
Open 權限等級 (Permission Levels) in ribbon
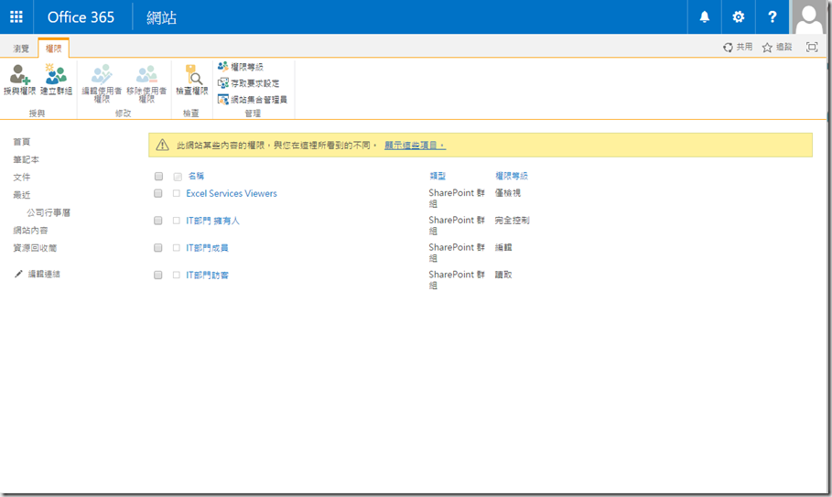(241, 67)
